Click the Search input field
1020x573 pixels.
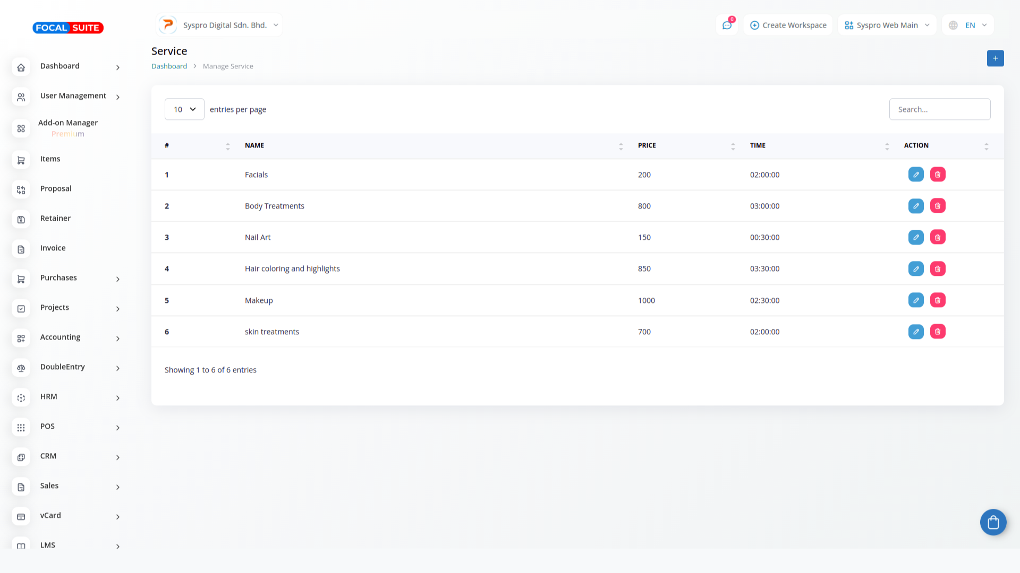(x=939, y=109)
